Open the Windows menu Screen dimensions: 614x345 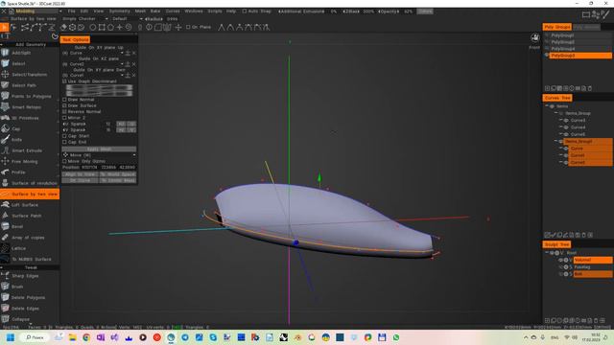(x=194, y=11)
